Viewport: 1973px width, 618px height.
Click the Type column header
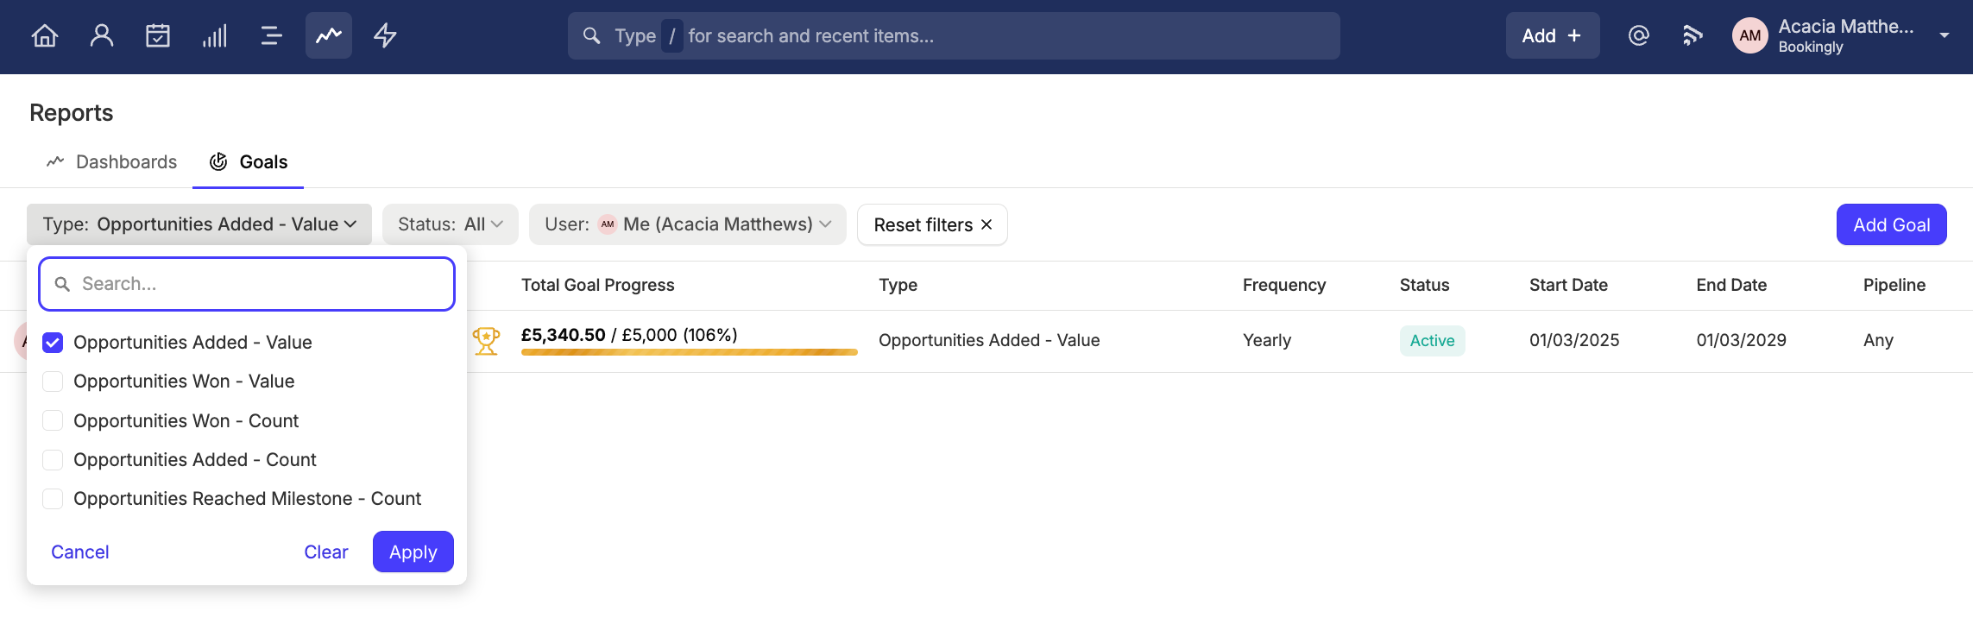[x=898, y=285]
